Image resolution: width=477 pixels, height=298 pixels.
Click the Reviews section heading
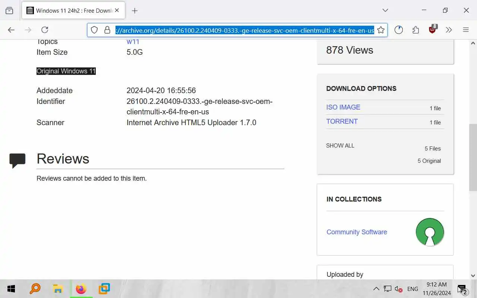tap(63, 159)
